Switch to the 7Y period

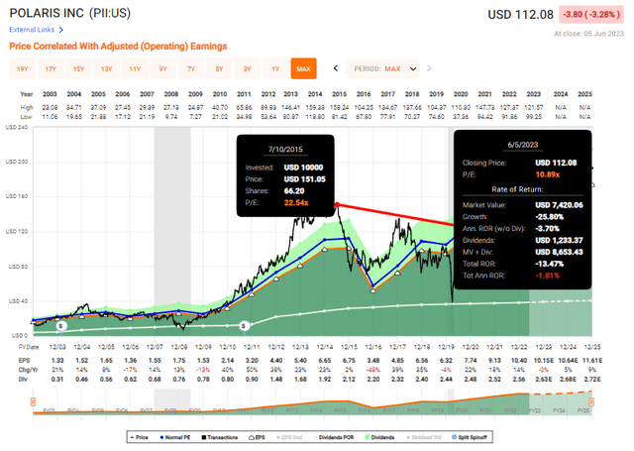tap(191, 68)
